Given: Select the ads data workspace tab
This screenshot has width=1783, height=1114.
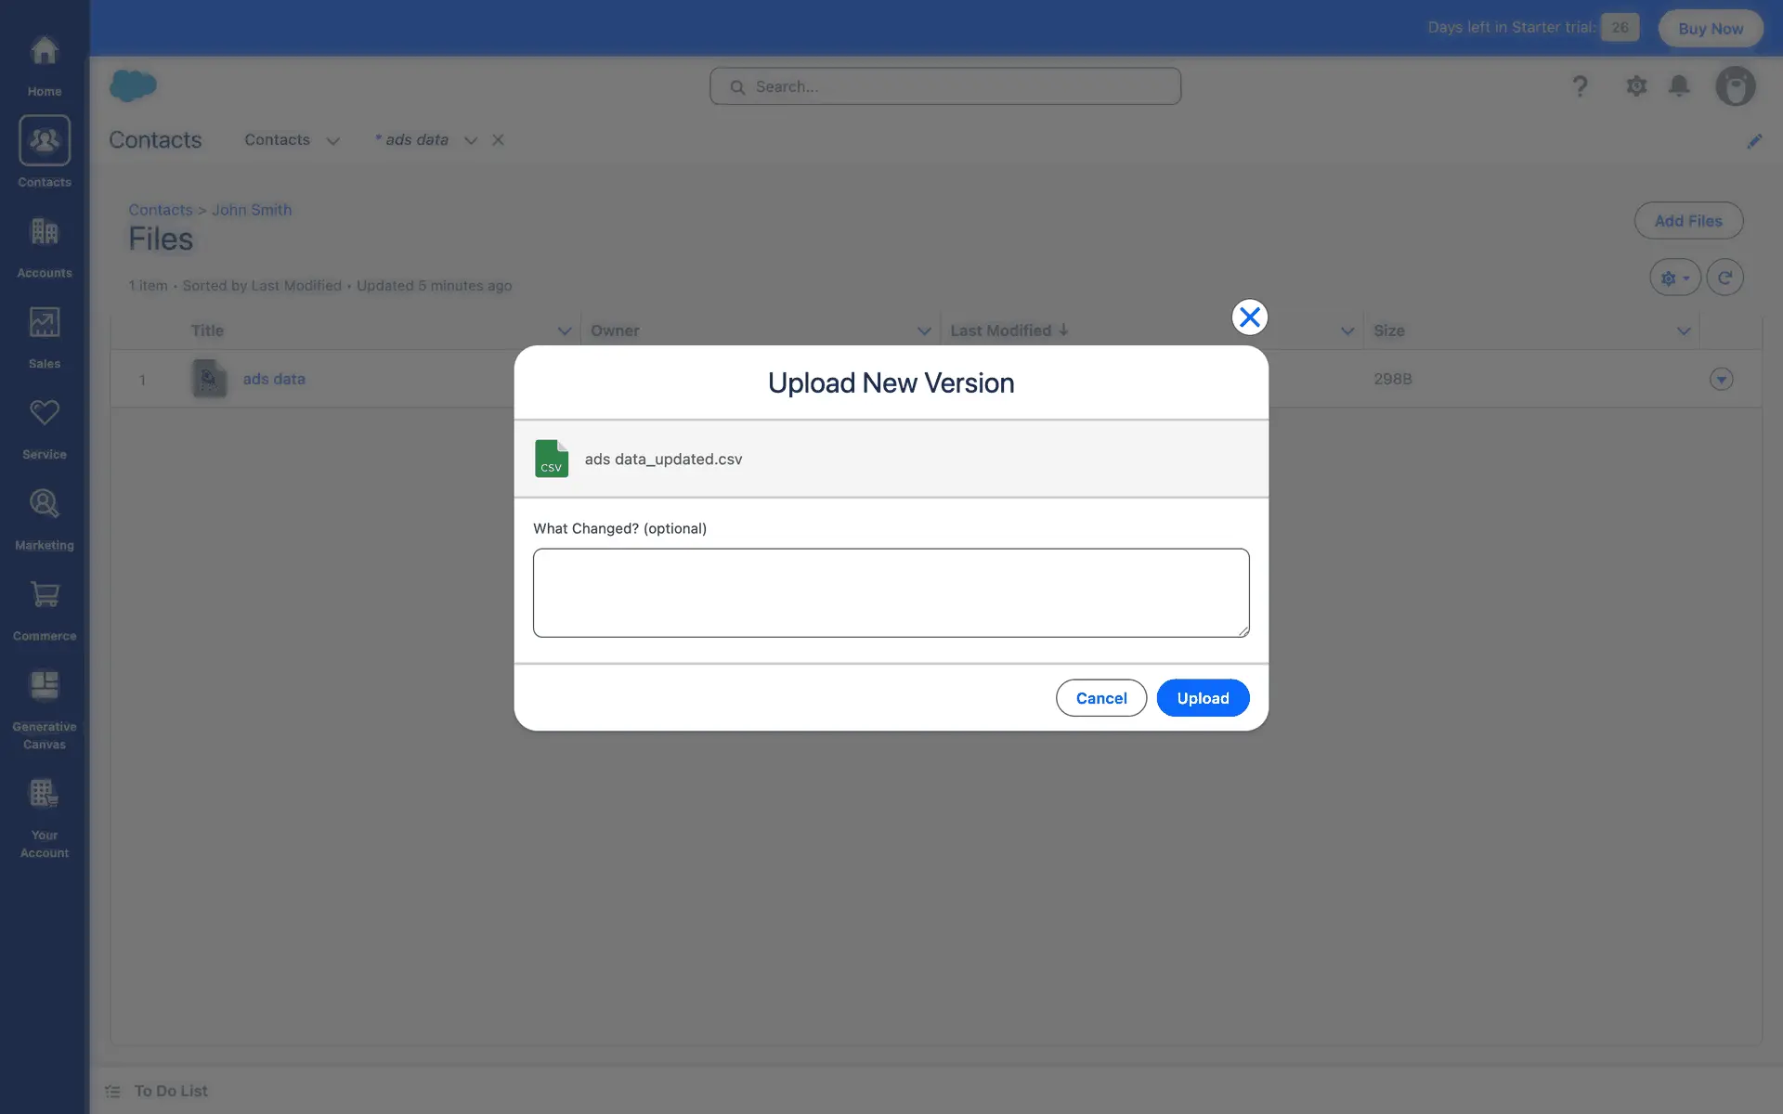Looking at the screenshot, I should [x=416, y=140].
